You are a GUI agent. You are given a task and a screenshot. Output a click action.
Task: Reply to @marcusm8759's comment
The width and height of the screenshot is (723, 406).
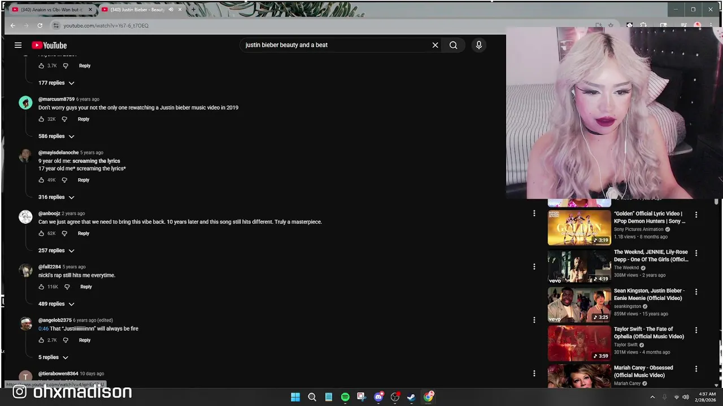tap(84, 119)
